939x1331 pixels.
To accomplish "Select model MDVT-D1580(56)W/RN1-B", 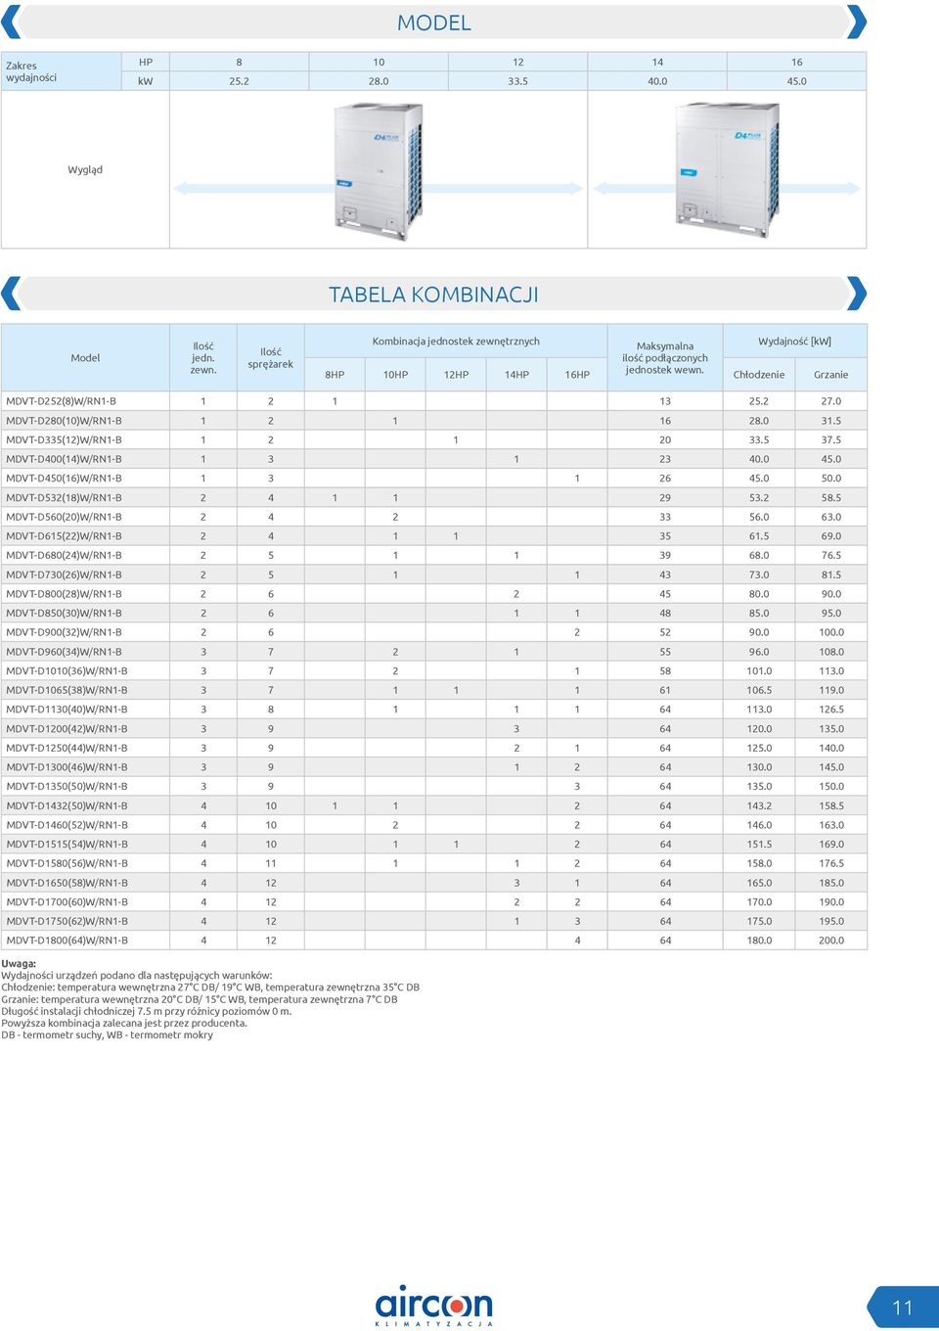I will click(x=67, y=864).
